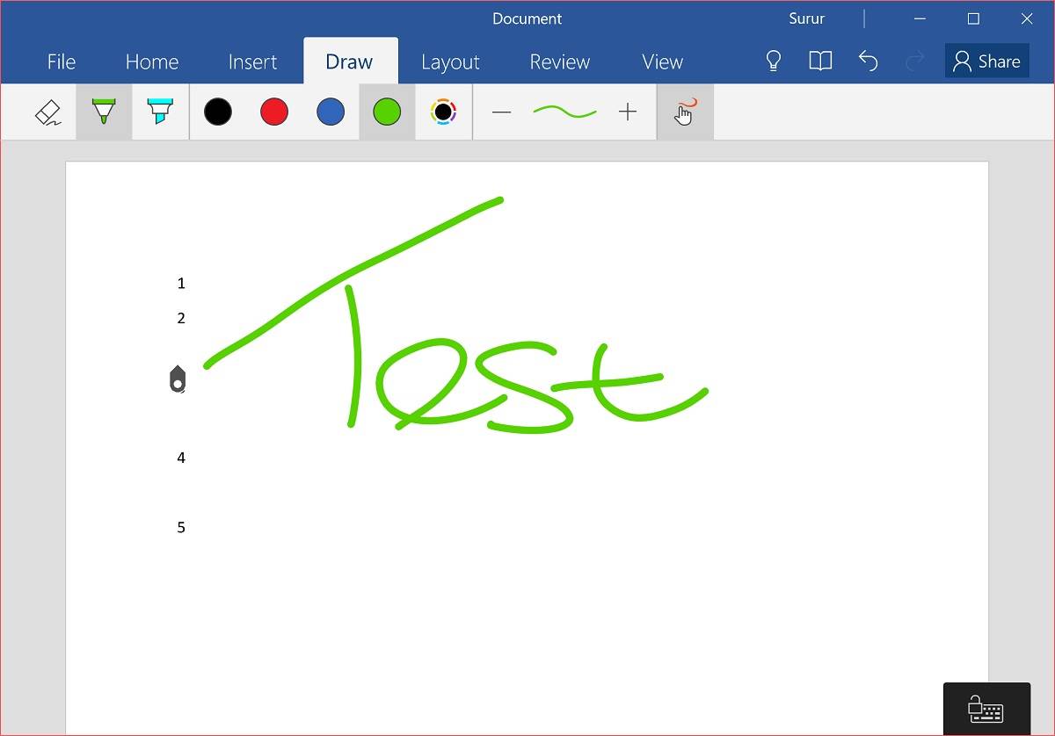
Task: Select the green ink color
Action: click(x=387, y=112)
